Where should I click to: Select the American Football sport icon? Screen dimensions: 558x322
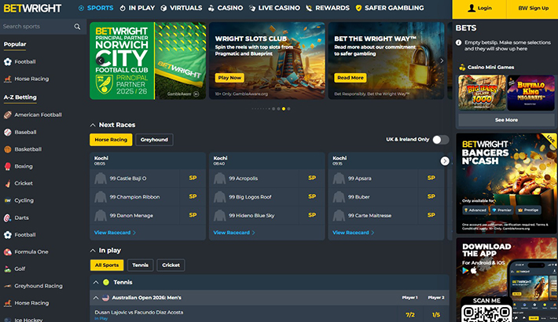pos(7,115)
